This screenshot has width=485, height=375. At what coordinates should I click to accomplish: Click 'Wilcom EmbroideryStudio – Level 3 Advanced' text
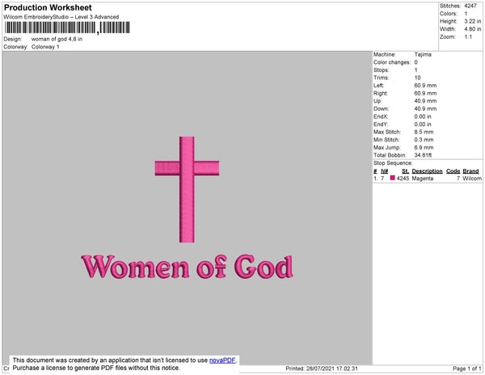coord(61,17)
